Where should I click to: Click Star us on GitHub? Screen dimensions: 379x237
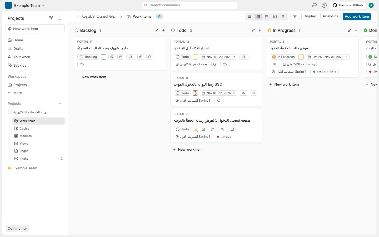pyautogui.click(x=348, y=5)
